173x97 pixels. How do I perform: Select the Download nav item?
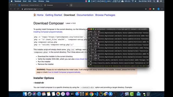point(69,15)
